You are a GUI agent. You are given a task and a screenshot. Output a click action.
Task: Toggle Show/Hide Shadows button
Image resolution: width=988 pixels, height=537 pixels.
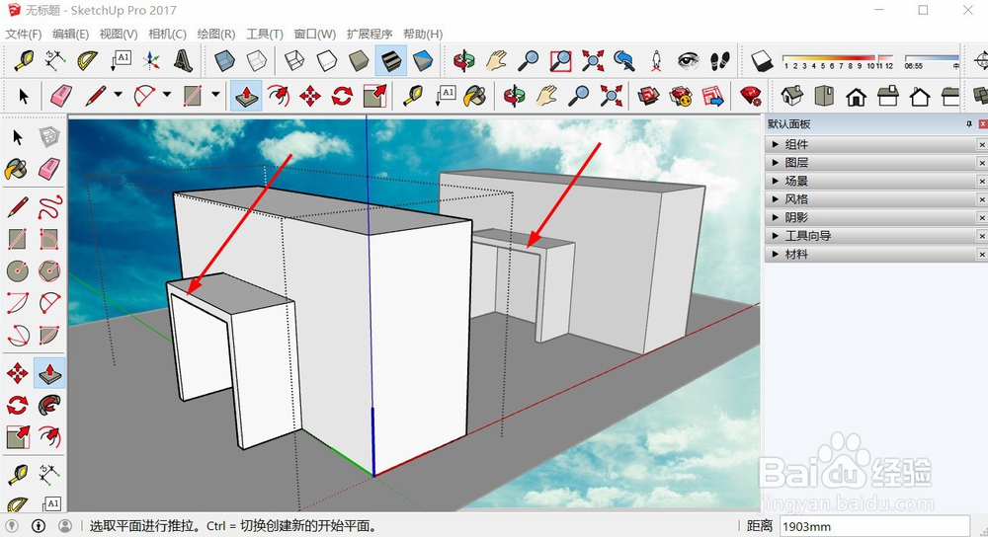pyautogui.click(x=762, y=60)
